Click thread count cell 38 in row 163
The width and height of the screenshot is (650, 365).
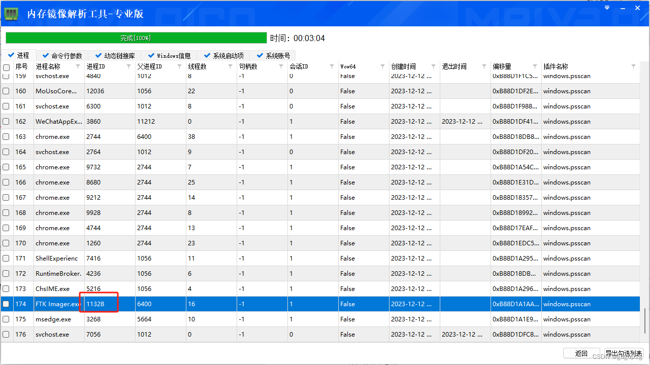pyautogui.click(x=212, y=137)
